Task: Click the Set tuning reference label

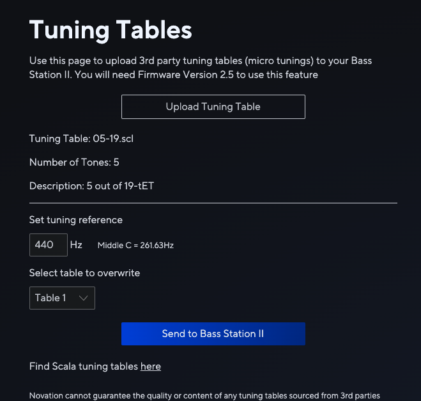Action: click(x=76, y=220)
